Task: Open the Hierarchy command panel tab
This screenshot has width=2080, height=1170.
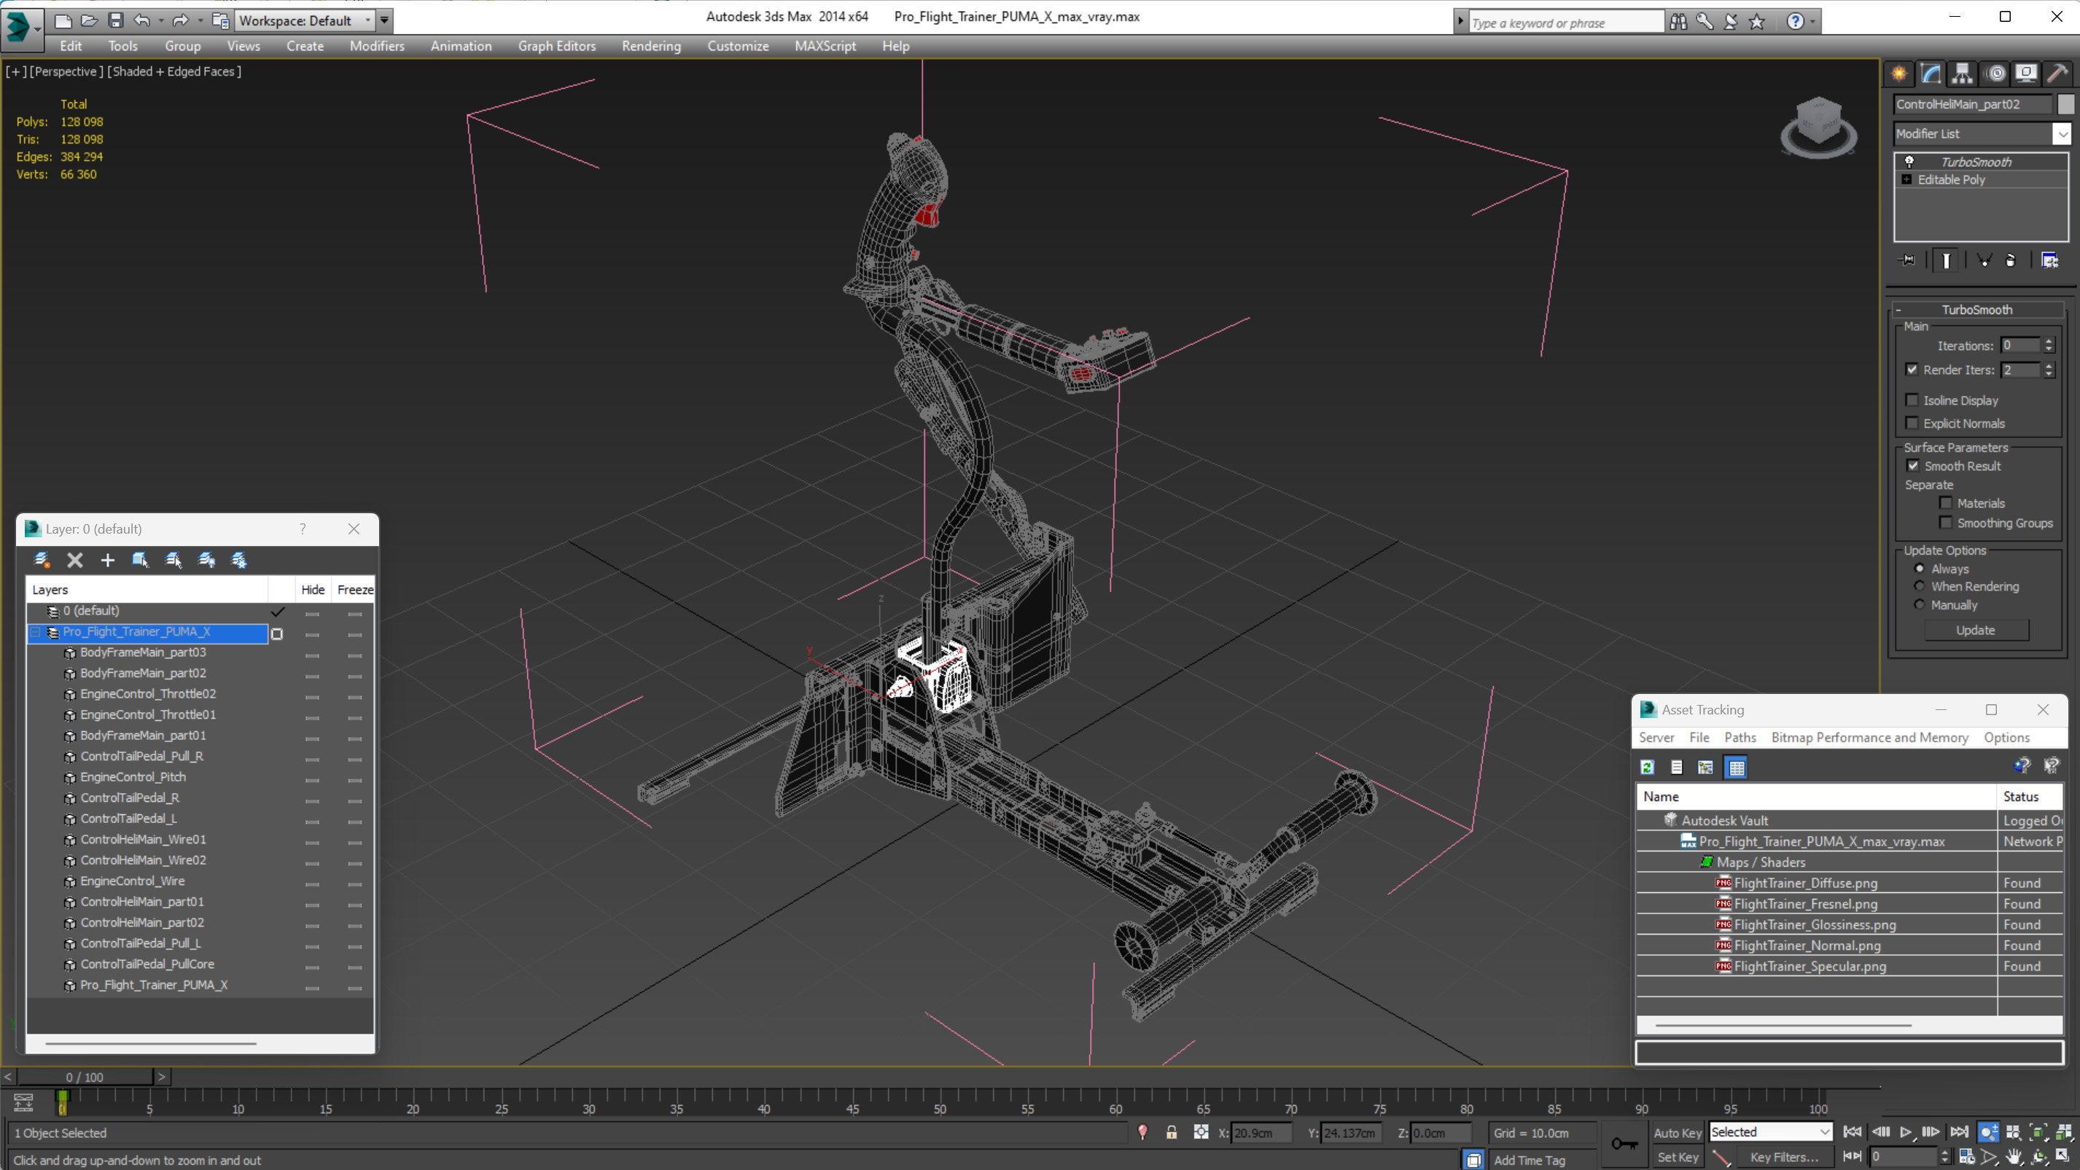Action: 1962,74
